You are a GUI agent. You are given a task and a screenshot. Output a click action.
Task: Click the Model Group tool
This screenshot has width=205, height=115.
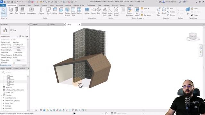116,12
